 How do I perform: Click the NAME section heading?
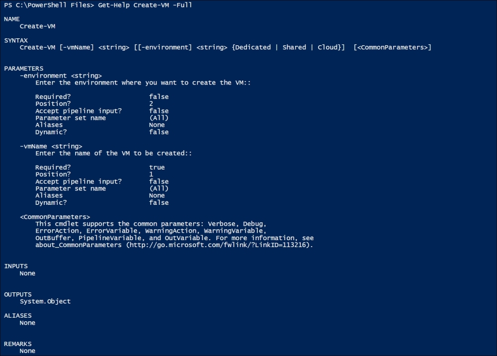pyautogui.click(x=12, y=19)
